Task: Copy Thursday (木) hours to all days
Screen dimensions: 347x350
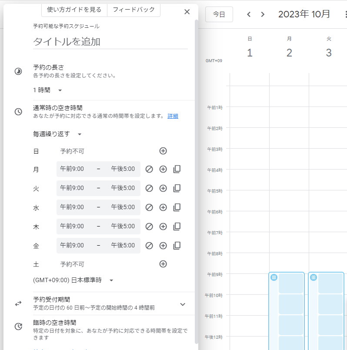Action: pos(177,227)
